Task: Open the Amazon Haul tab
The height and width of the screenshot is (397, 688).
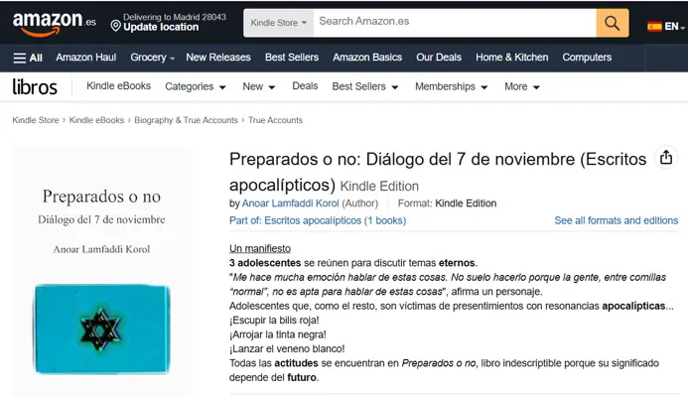Action: click(x=86, y=58)
